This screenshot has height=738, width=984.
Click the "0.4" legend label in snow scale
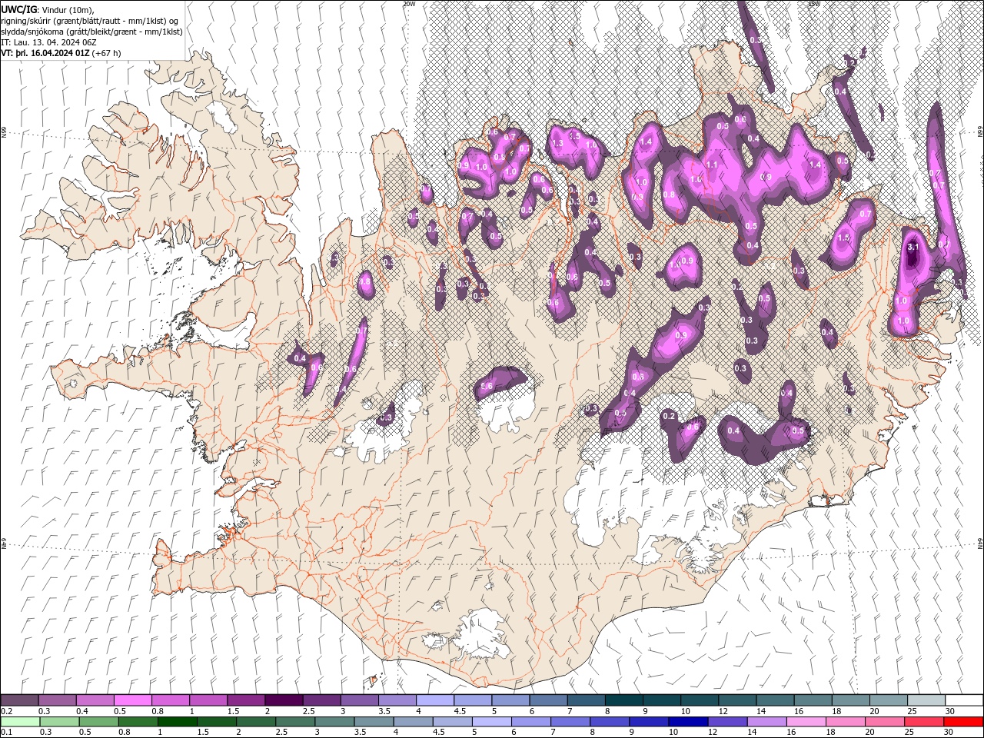pyautogui.click(x=81, y=710)
